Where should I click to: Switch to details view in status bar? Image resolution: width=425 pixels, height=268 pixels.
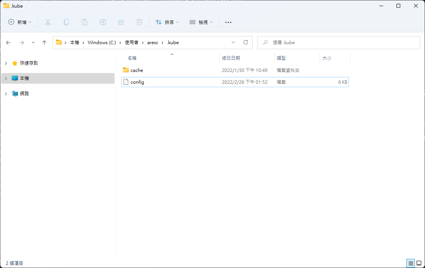(411, 263)
